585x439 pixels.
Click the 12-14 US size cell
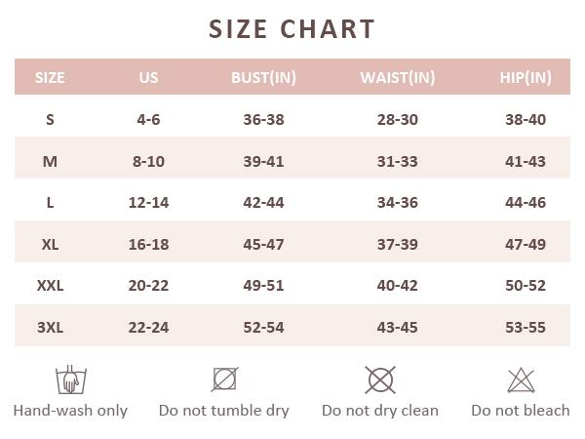(x=148, y=202)
